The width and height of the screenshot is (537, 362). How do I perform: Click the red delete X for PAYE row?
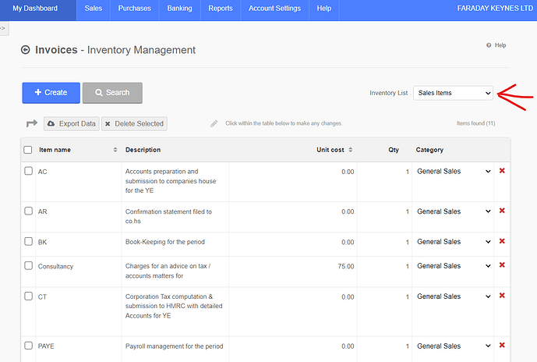tap(502, 345)
